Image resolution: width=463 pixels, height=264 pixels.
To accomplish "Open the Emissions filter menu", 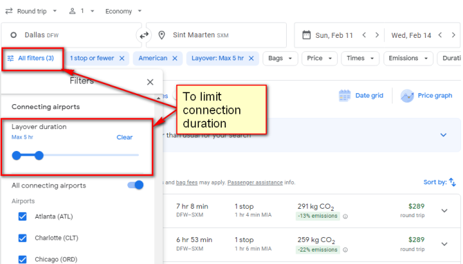I will [408, 59].
